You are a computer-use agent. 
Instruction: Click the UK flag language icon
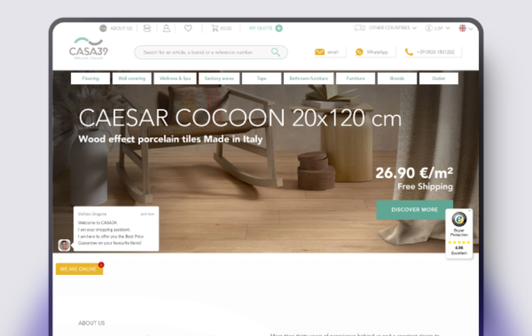click(462, 28)
